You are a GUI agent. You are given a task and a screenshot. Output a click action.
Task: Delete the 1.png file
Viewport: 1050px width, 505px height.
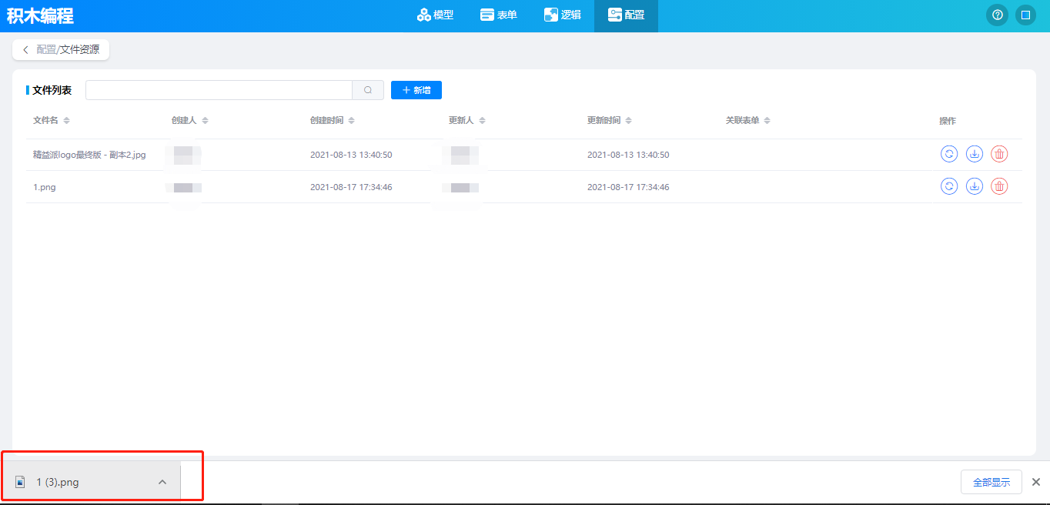coord(999,186)
